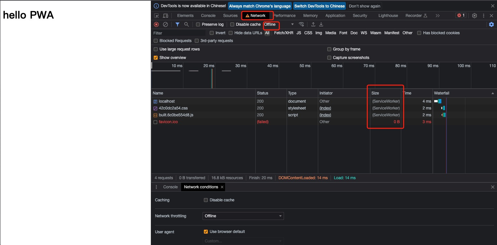Click the record network log icon
The image size is (497, 245).
(156, 24)
